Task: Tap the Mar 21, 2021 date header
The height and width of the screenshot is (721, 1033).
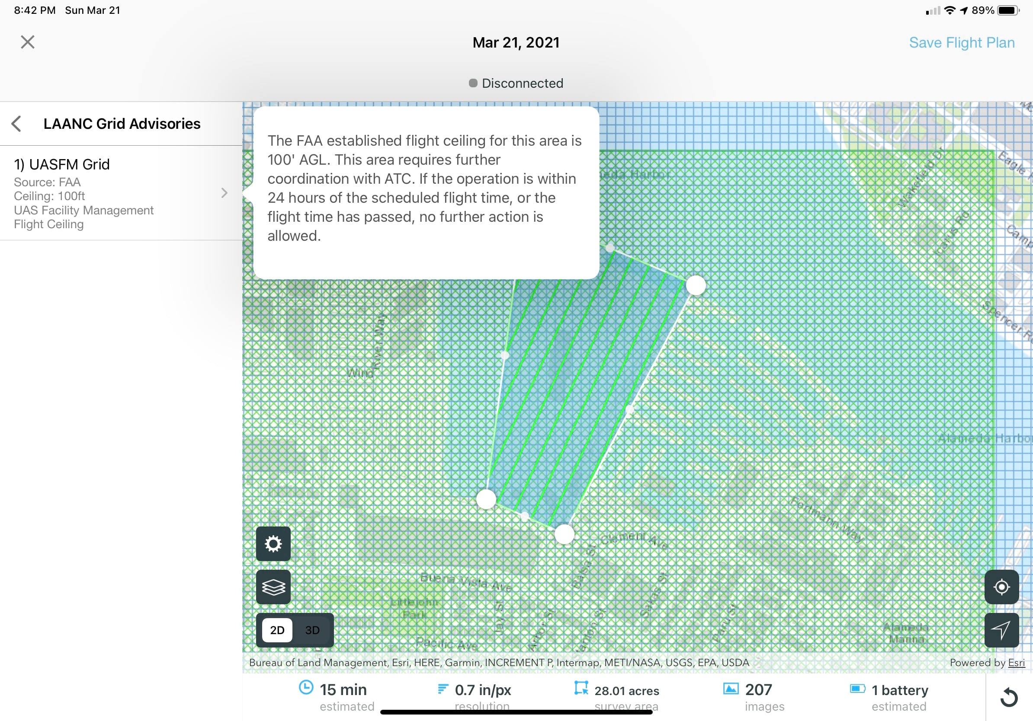Action: tap(516, 42)
